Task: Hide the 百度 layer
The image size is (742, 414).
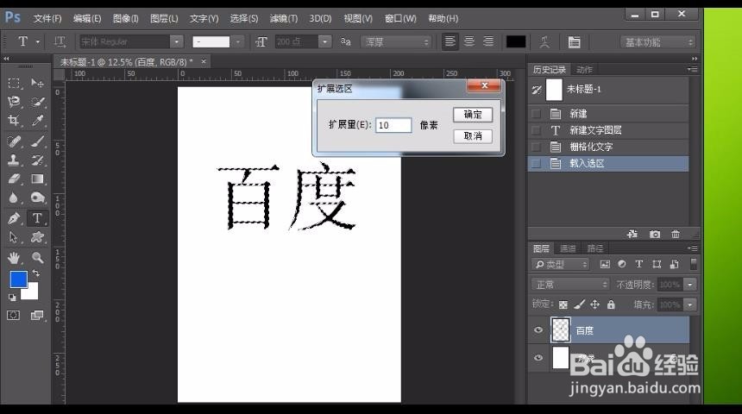Action: click(x=538, y=330)
